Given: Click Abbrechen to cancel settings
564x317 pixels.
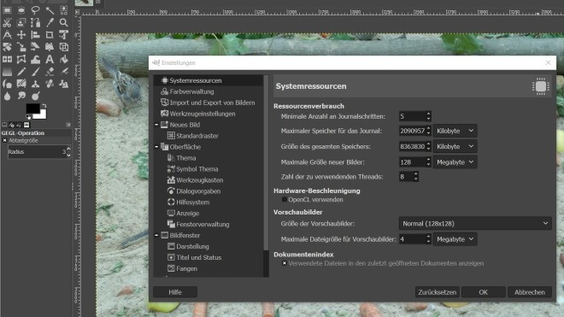Looking at the screenshot, I should coord(530,292).
